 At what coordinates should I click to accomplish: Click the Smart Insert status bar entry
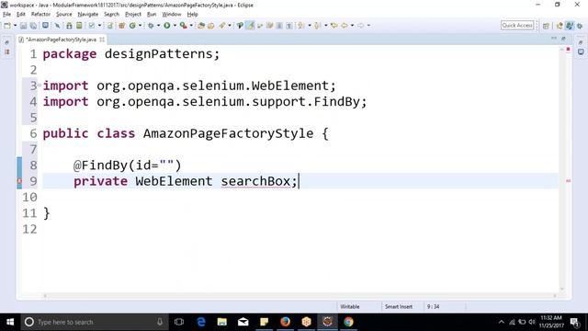[x=399, y=306]
